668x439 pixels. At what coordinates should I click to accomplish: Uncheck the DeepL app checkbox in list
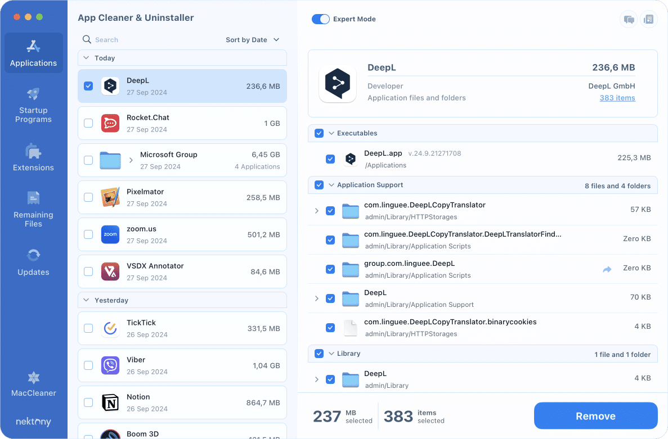pos(88,86)
